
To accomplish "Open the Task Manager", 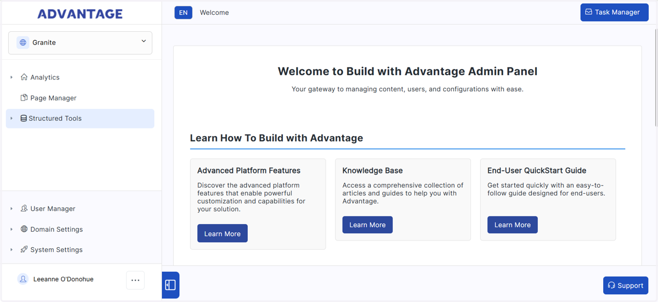I will (615, 12).
